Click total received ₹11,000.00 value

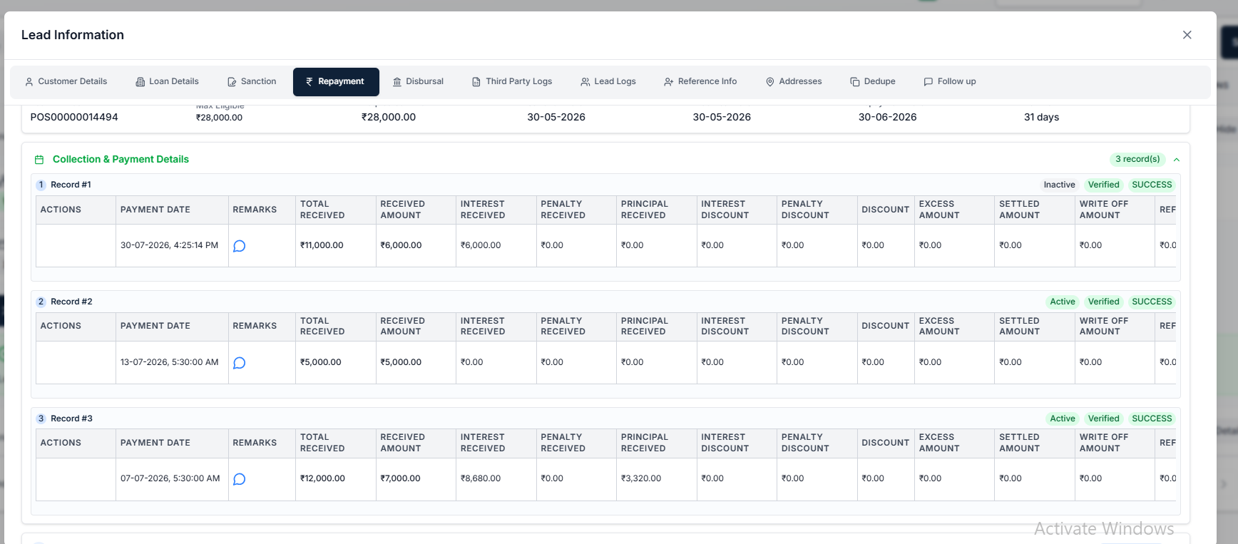[x=322, y=245]
